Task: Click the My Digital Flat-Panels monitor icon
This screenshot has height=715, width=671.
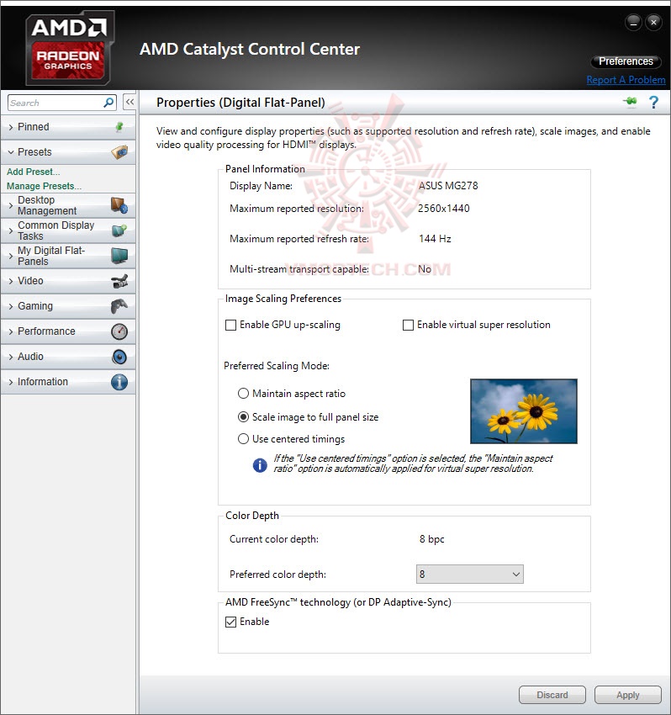Action: tap(119, 256)
